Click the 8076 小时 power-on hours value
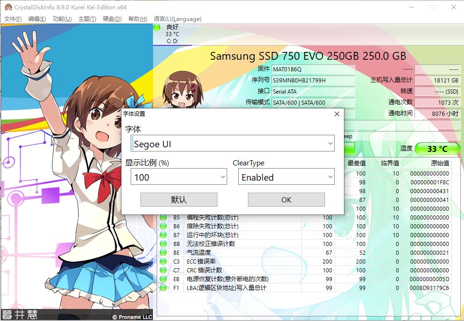The image size is (464, 321). tap(438, 113)
